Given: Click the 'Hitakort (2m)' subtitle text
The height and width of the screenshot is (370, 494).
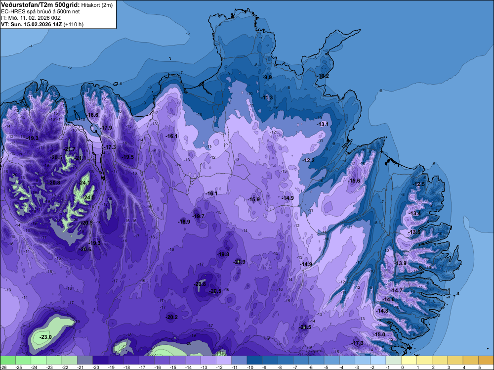Looking at the screenshot, I should [97, 5].
